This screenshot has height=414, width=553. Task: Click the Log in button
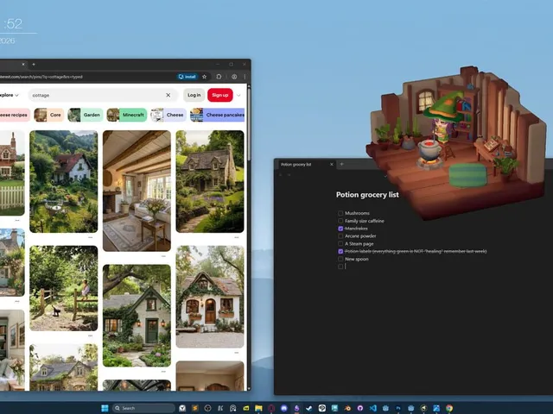(x=194, y=95)
